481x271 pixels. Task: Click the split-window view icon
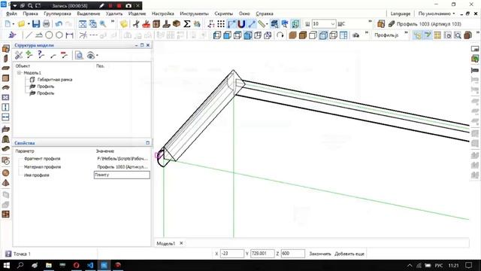coord(343,35)
